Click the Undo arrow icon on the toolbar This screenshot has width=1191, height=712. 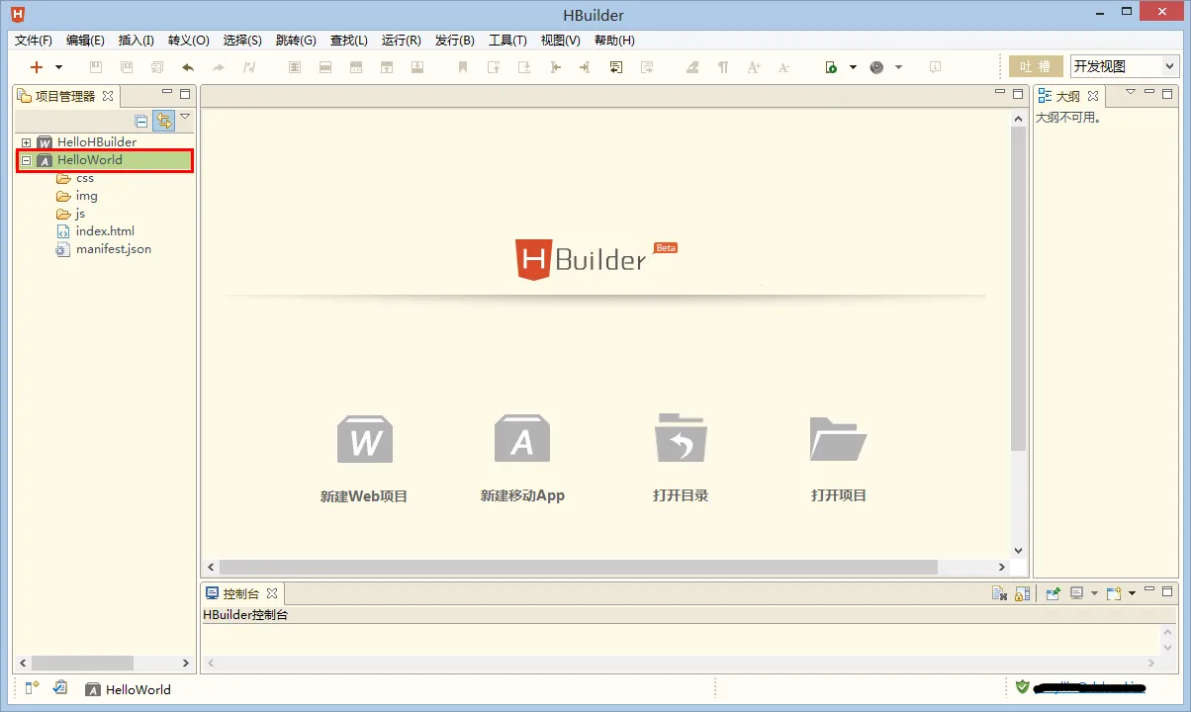click(x=189, y=66)
